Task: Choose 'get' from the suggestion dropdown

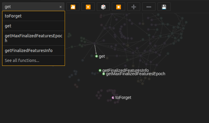Action: pyautogui.click(x=33, y=26)
